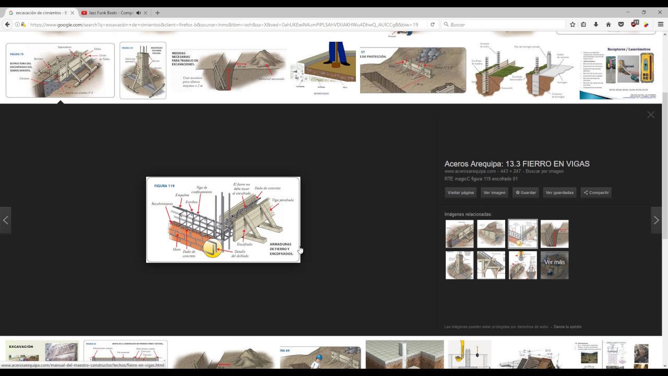
Task: Open the bookmarks library icon
Action: coord(584,25)
